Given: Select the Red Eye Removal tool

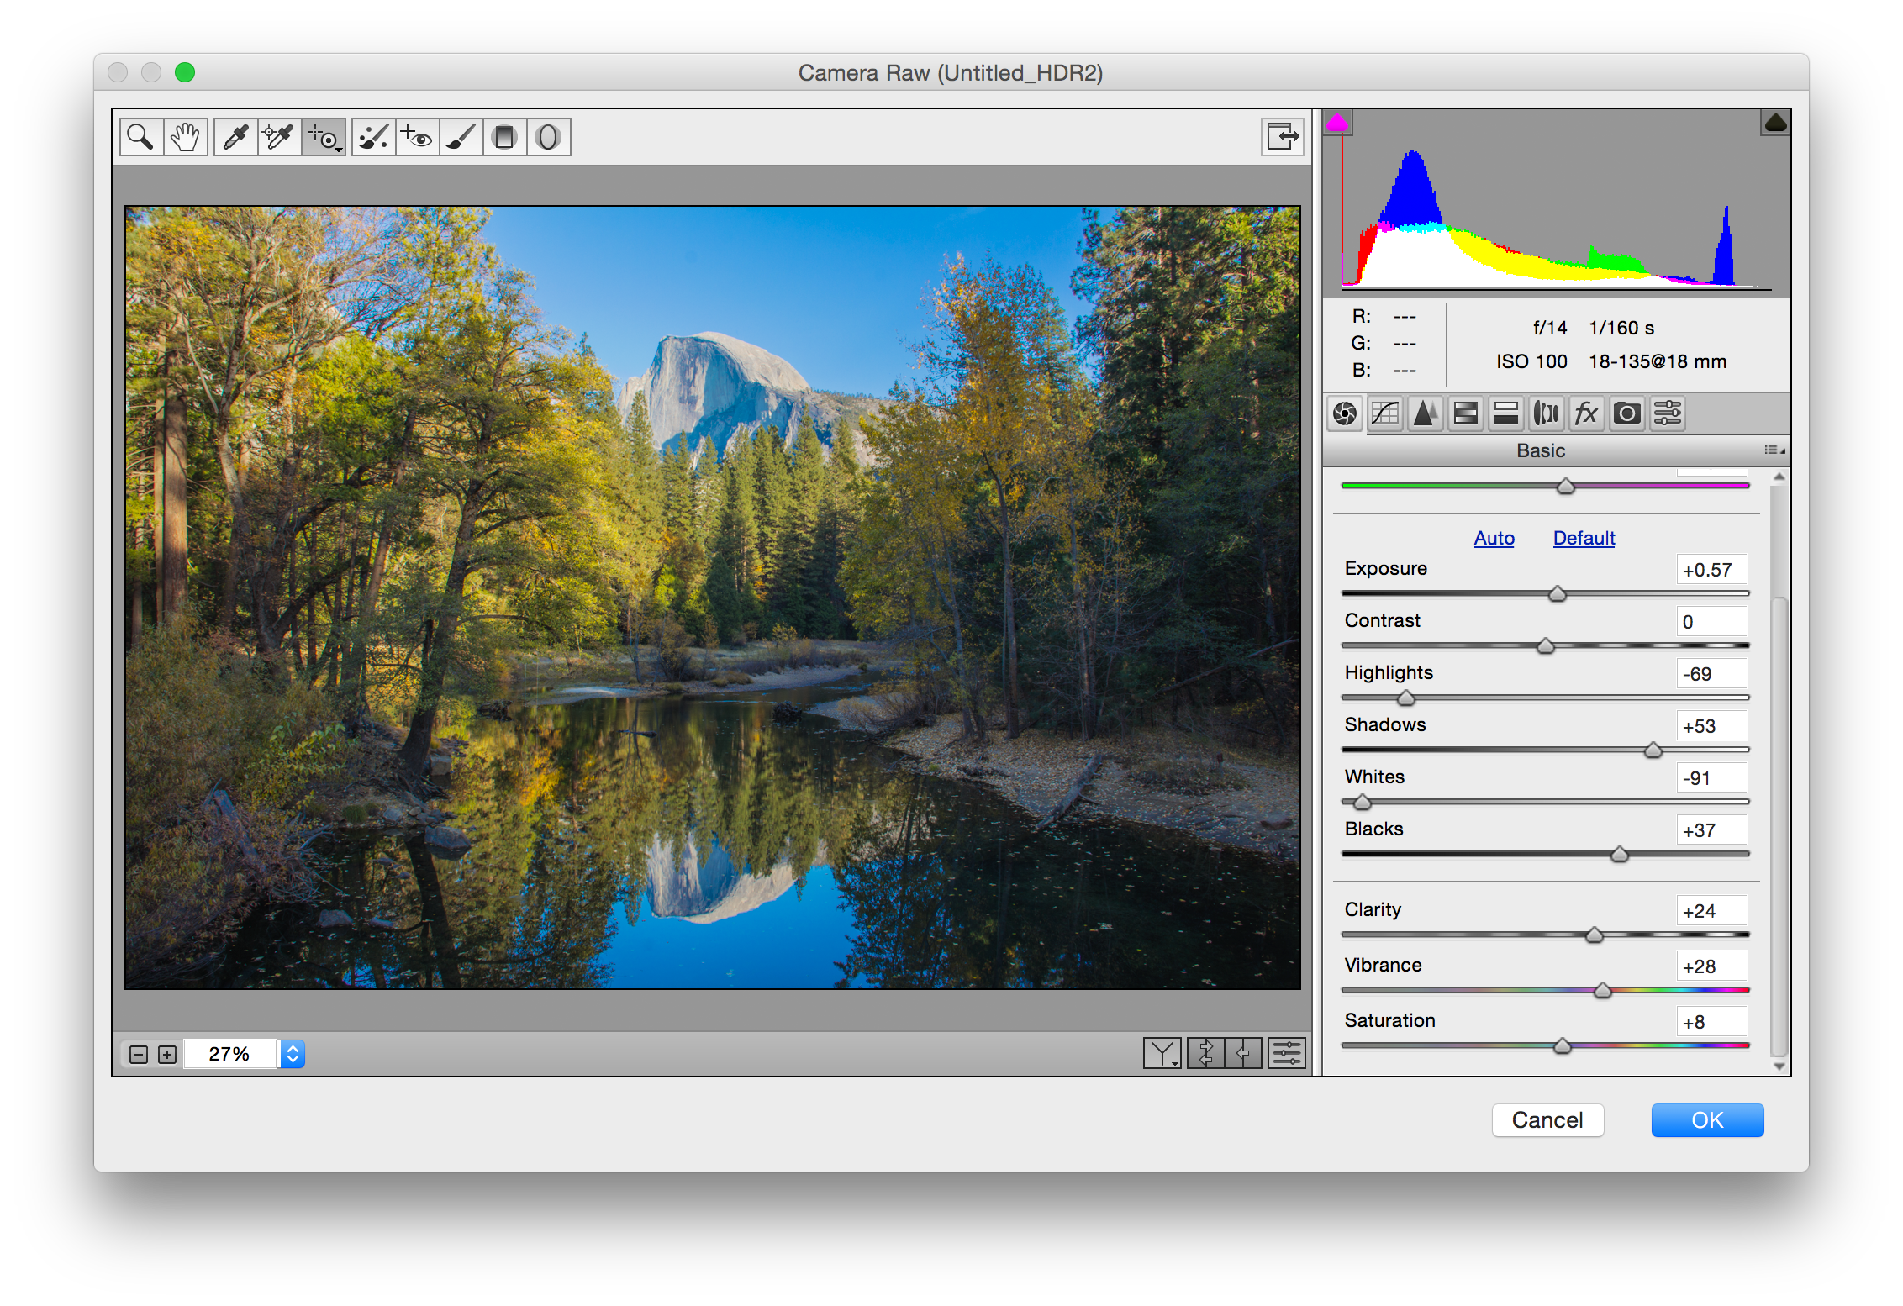Looking at the screenshot, I should coord(417,137).
